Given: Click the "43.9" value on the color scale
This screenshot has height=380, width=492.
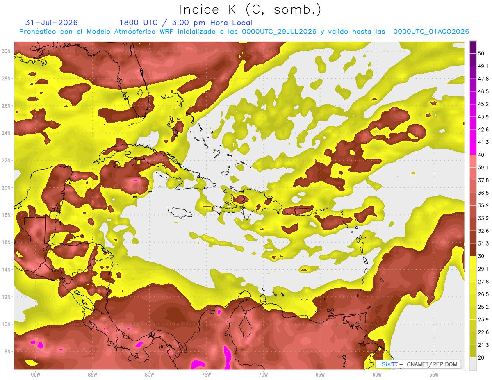Looking at the screenshot, I should (x=483, y=117).
